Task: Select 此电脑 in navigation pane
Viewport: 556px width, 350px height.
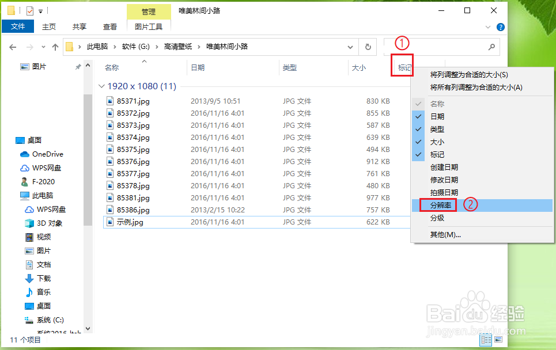Action: [x=37, y=196]
